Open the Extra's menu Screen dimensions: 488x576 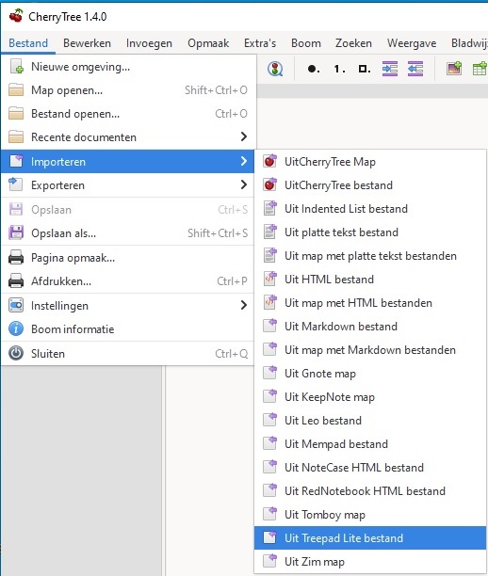coord(260,43)
